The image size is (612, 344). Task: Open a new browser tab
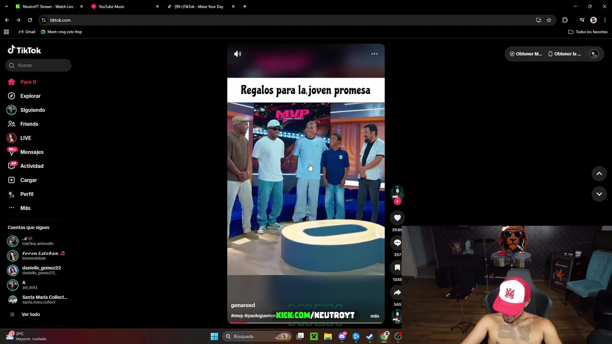point(245,7)
